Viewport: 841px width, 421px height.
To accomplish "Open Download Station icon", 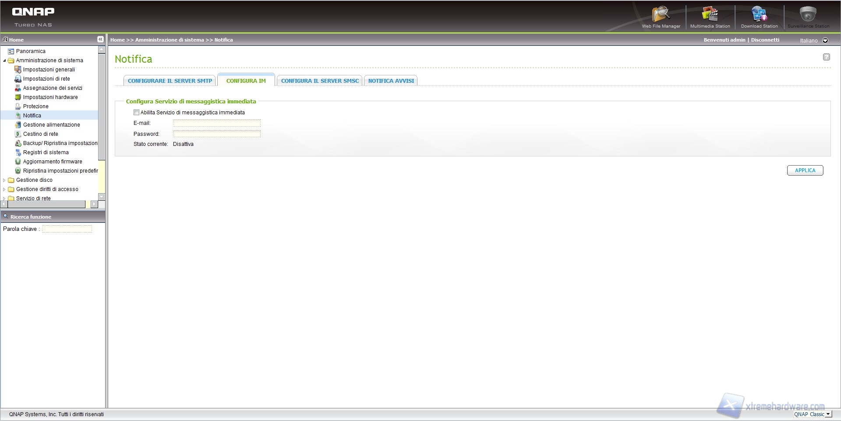I will (759, 16).
